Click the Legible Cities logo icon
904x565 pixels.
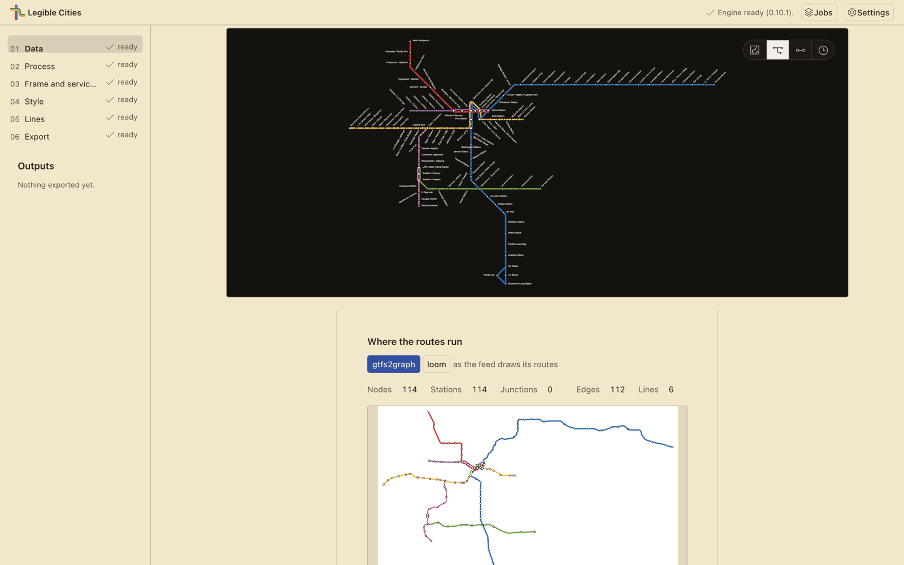(18, 12)
